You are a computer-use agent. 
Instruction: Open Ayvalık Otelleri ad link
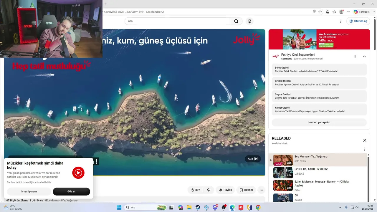[x=319, y=83]
